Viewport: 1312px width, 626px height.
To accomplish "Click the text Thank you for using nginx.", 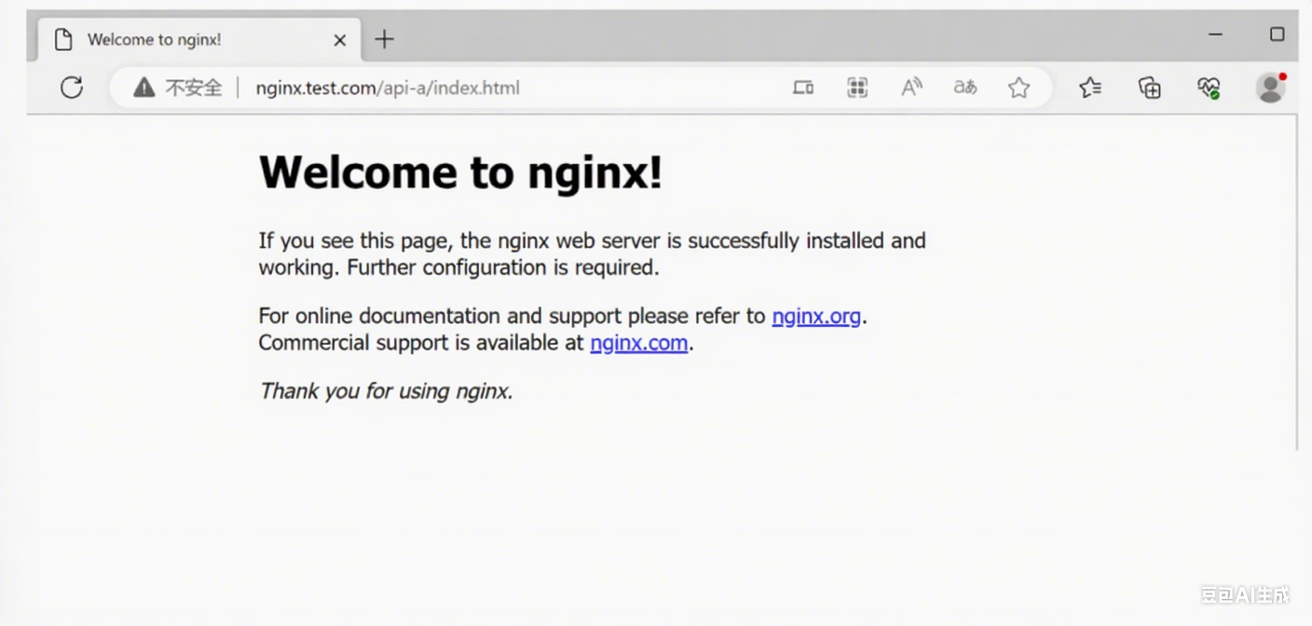I will tap(386, 391).
